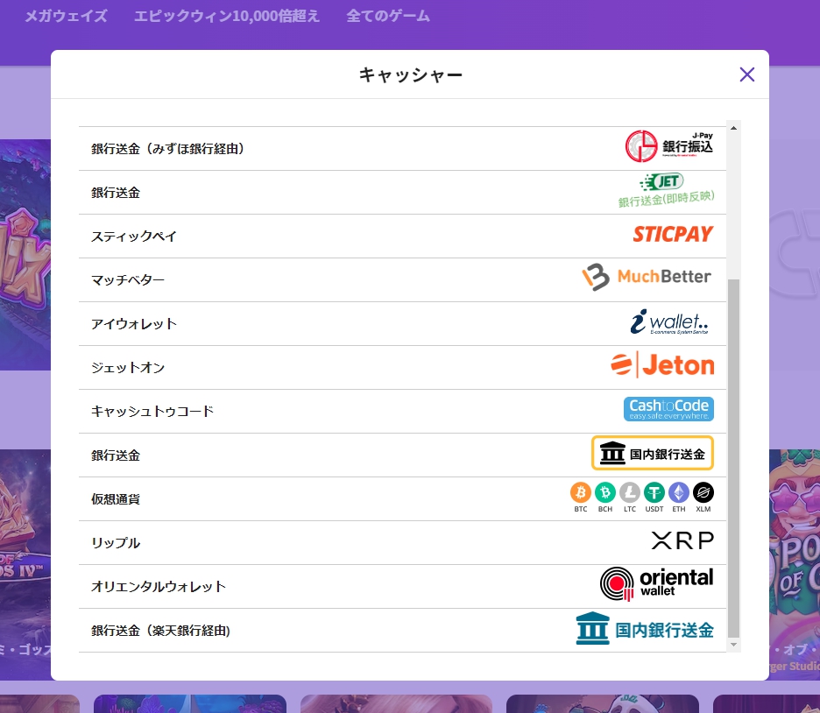Click the MuchBetter logo
820x713 pixels.
click(x=647, y=277)
